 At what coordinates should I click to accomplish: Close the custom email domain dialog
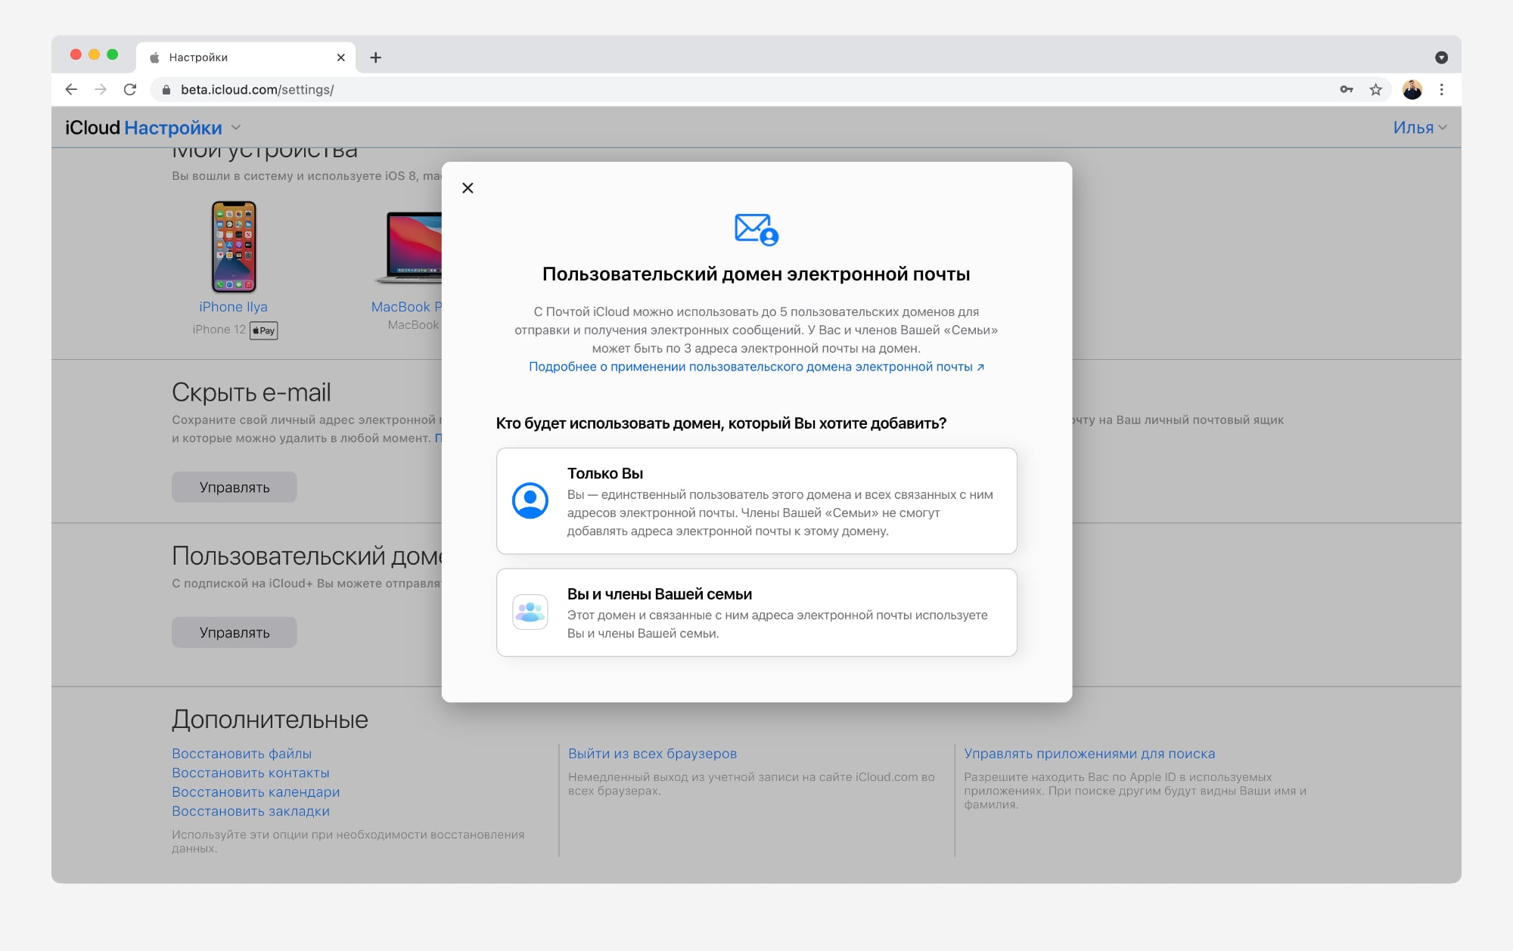click(468, 188)
